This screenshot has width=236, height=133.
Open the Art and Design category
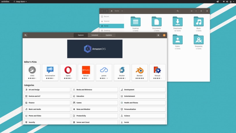click(47, 90)
